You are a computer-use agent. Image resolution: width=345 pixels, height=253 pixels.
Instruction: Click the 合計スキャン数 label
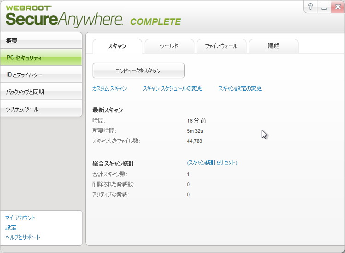tap(110, 174)
